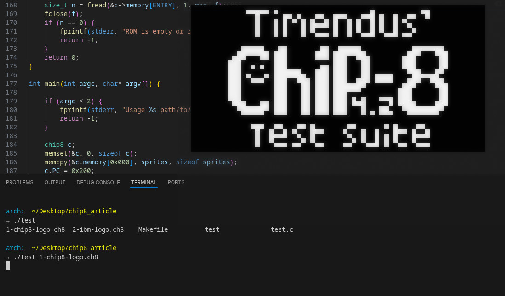Click Makefile in the terminal listing
505x296 pixels.
pos(153,229)
